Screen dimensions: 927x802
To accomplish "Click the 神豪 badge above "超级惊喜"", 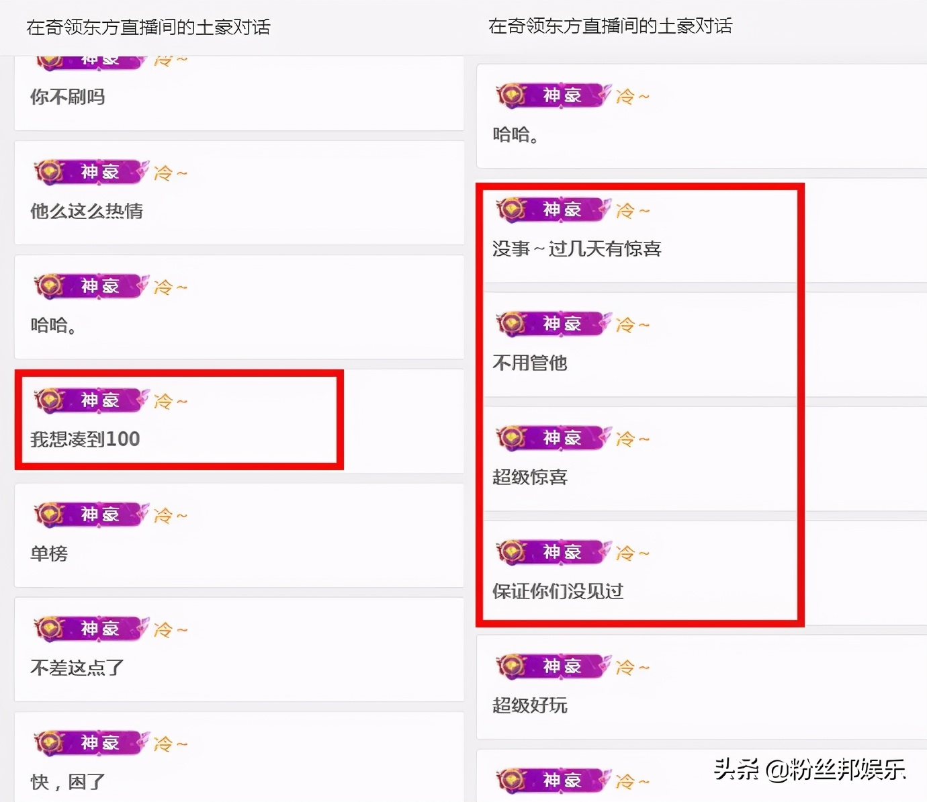I will 554,438.
